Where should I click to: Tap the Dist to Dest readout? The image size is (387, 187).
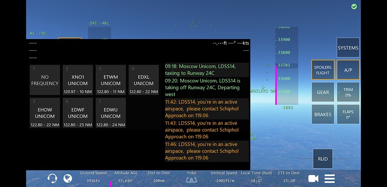coord(159,177)
